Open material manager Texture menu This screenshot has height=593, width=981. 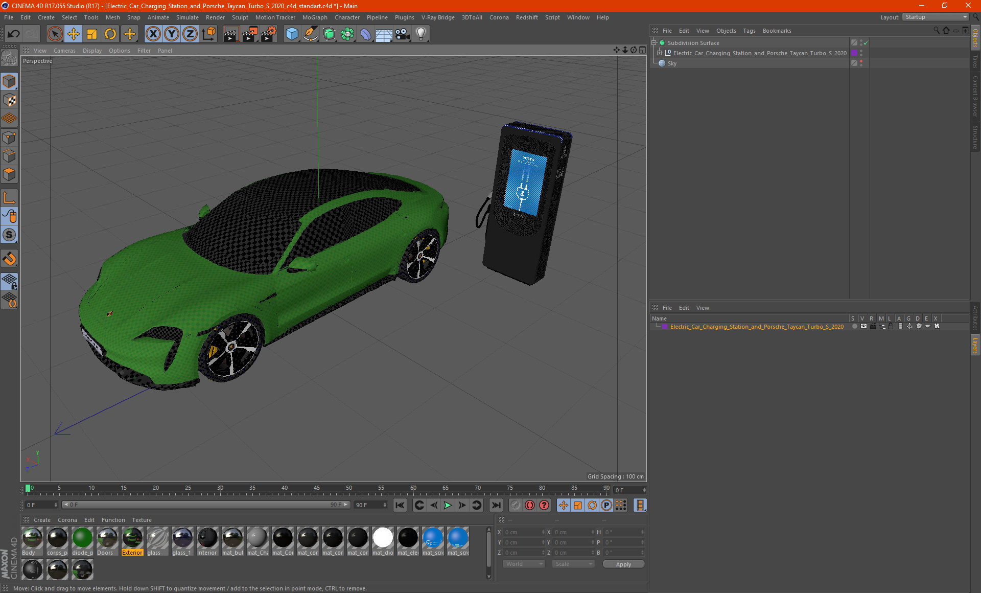click(142, 520)
